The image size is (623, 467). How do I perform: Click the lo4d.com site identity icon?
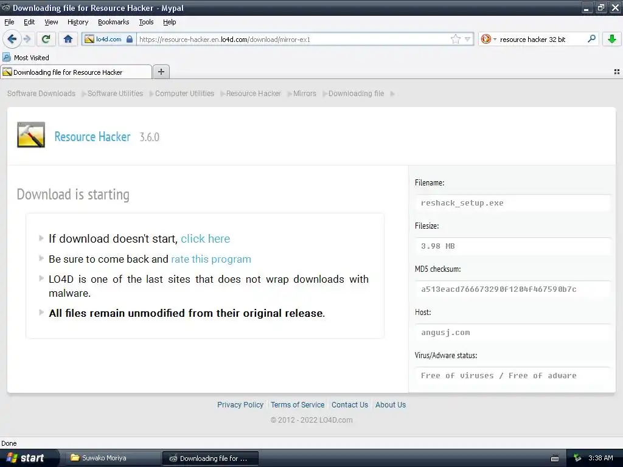point(89,39)
